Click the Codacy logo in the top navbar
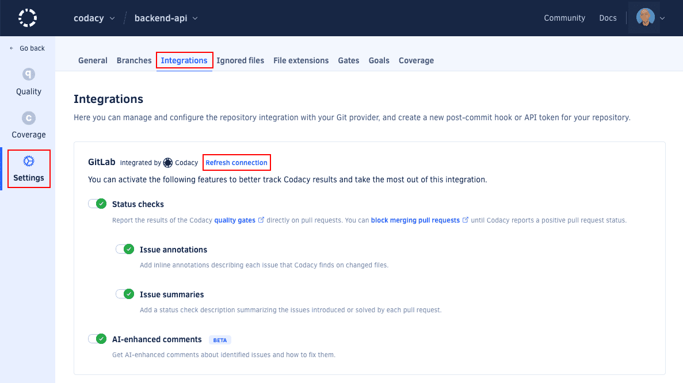The image size is (683, 383). coord(27,18)
